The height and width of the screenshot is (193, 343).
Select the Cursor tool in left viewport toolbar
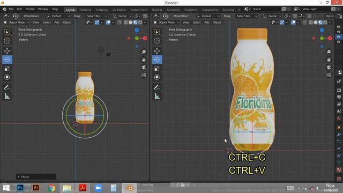[7, 41]
